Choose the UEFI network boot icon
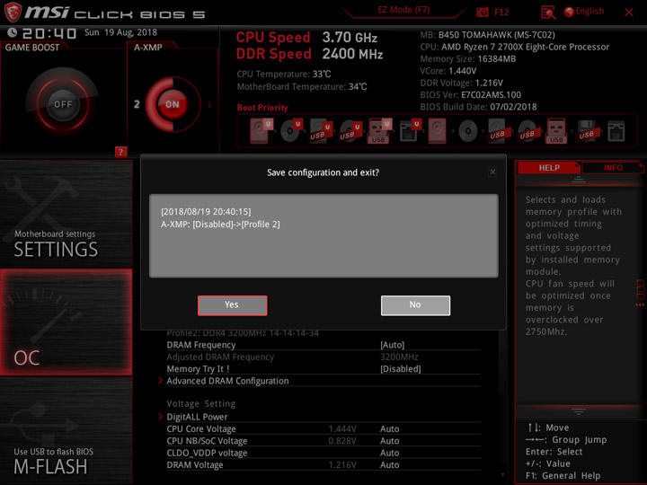The height and width of the screenshot is (485, 647). [x=410, y=131]
